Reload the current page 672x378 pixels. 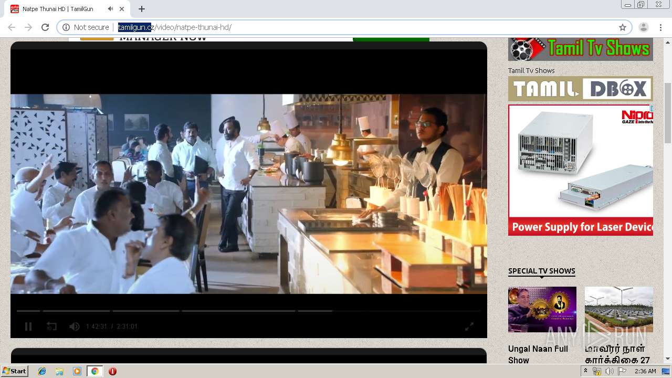[x=45, y=27]
